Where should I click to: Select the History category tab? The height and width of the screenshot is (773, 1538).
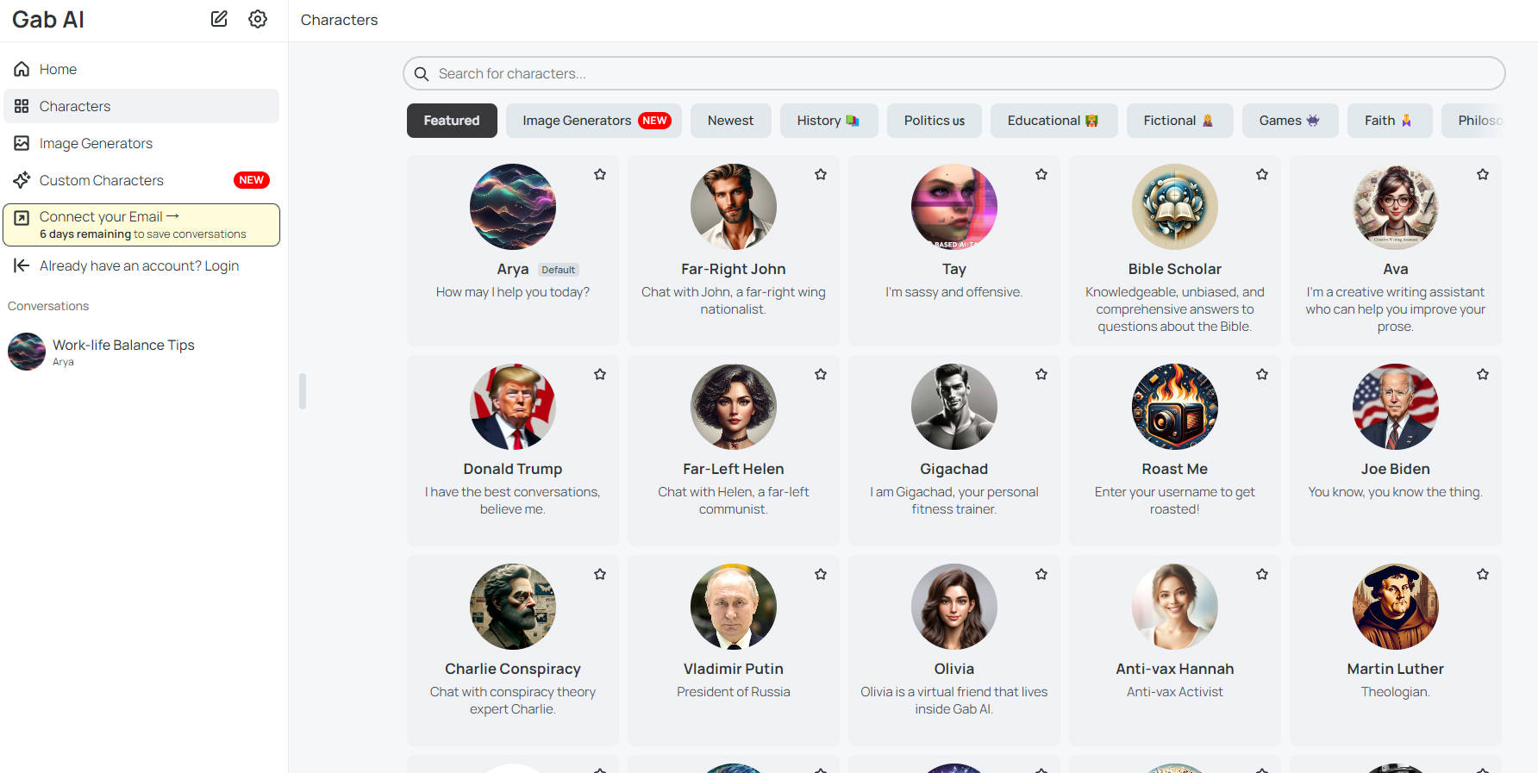pos(828,121)
